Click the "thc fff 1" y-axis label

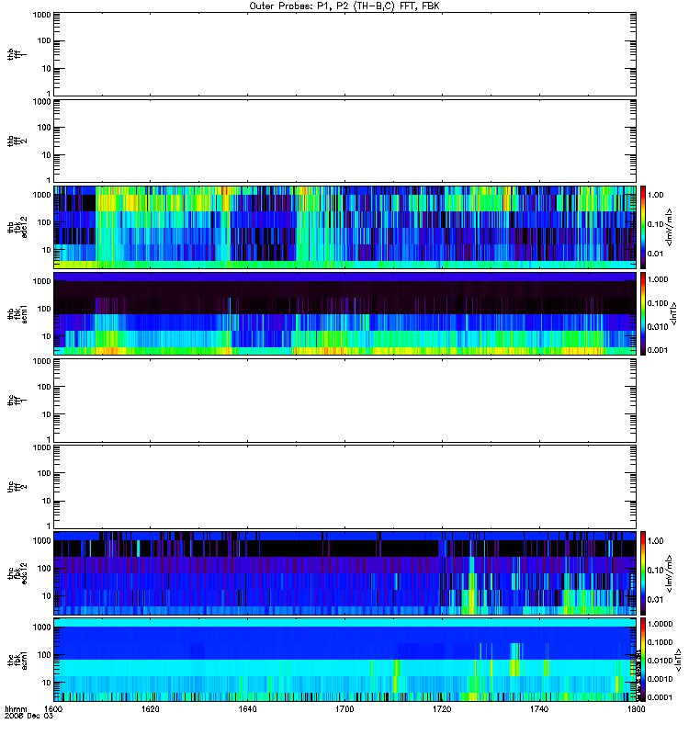pos(17,401)
